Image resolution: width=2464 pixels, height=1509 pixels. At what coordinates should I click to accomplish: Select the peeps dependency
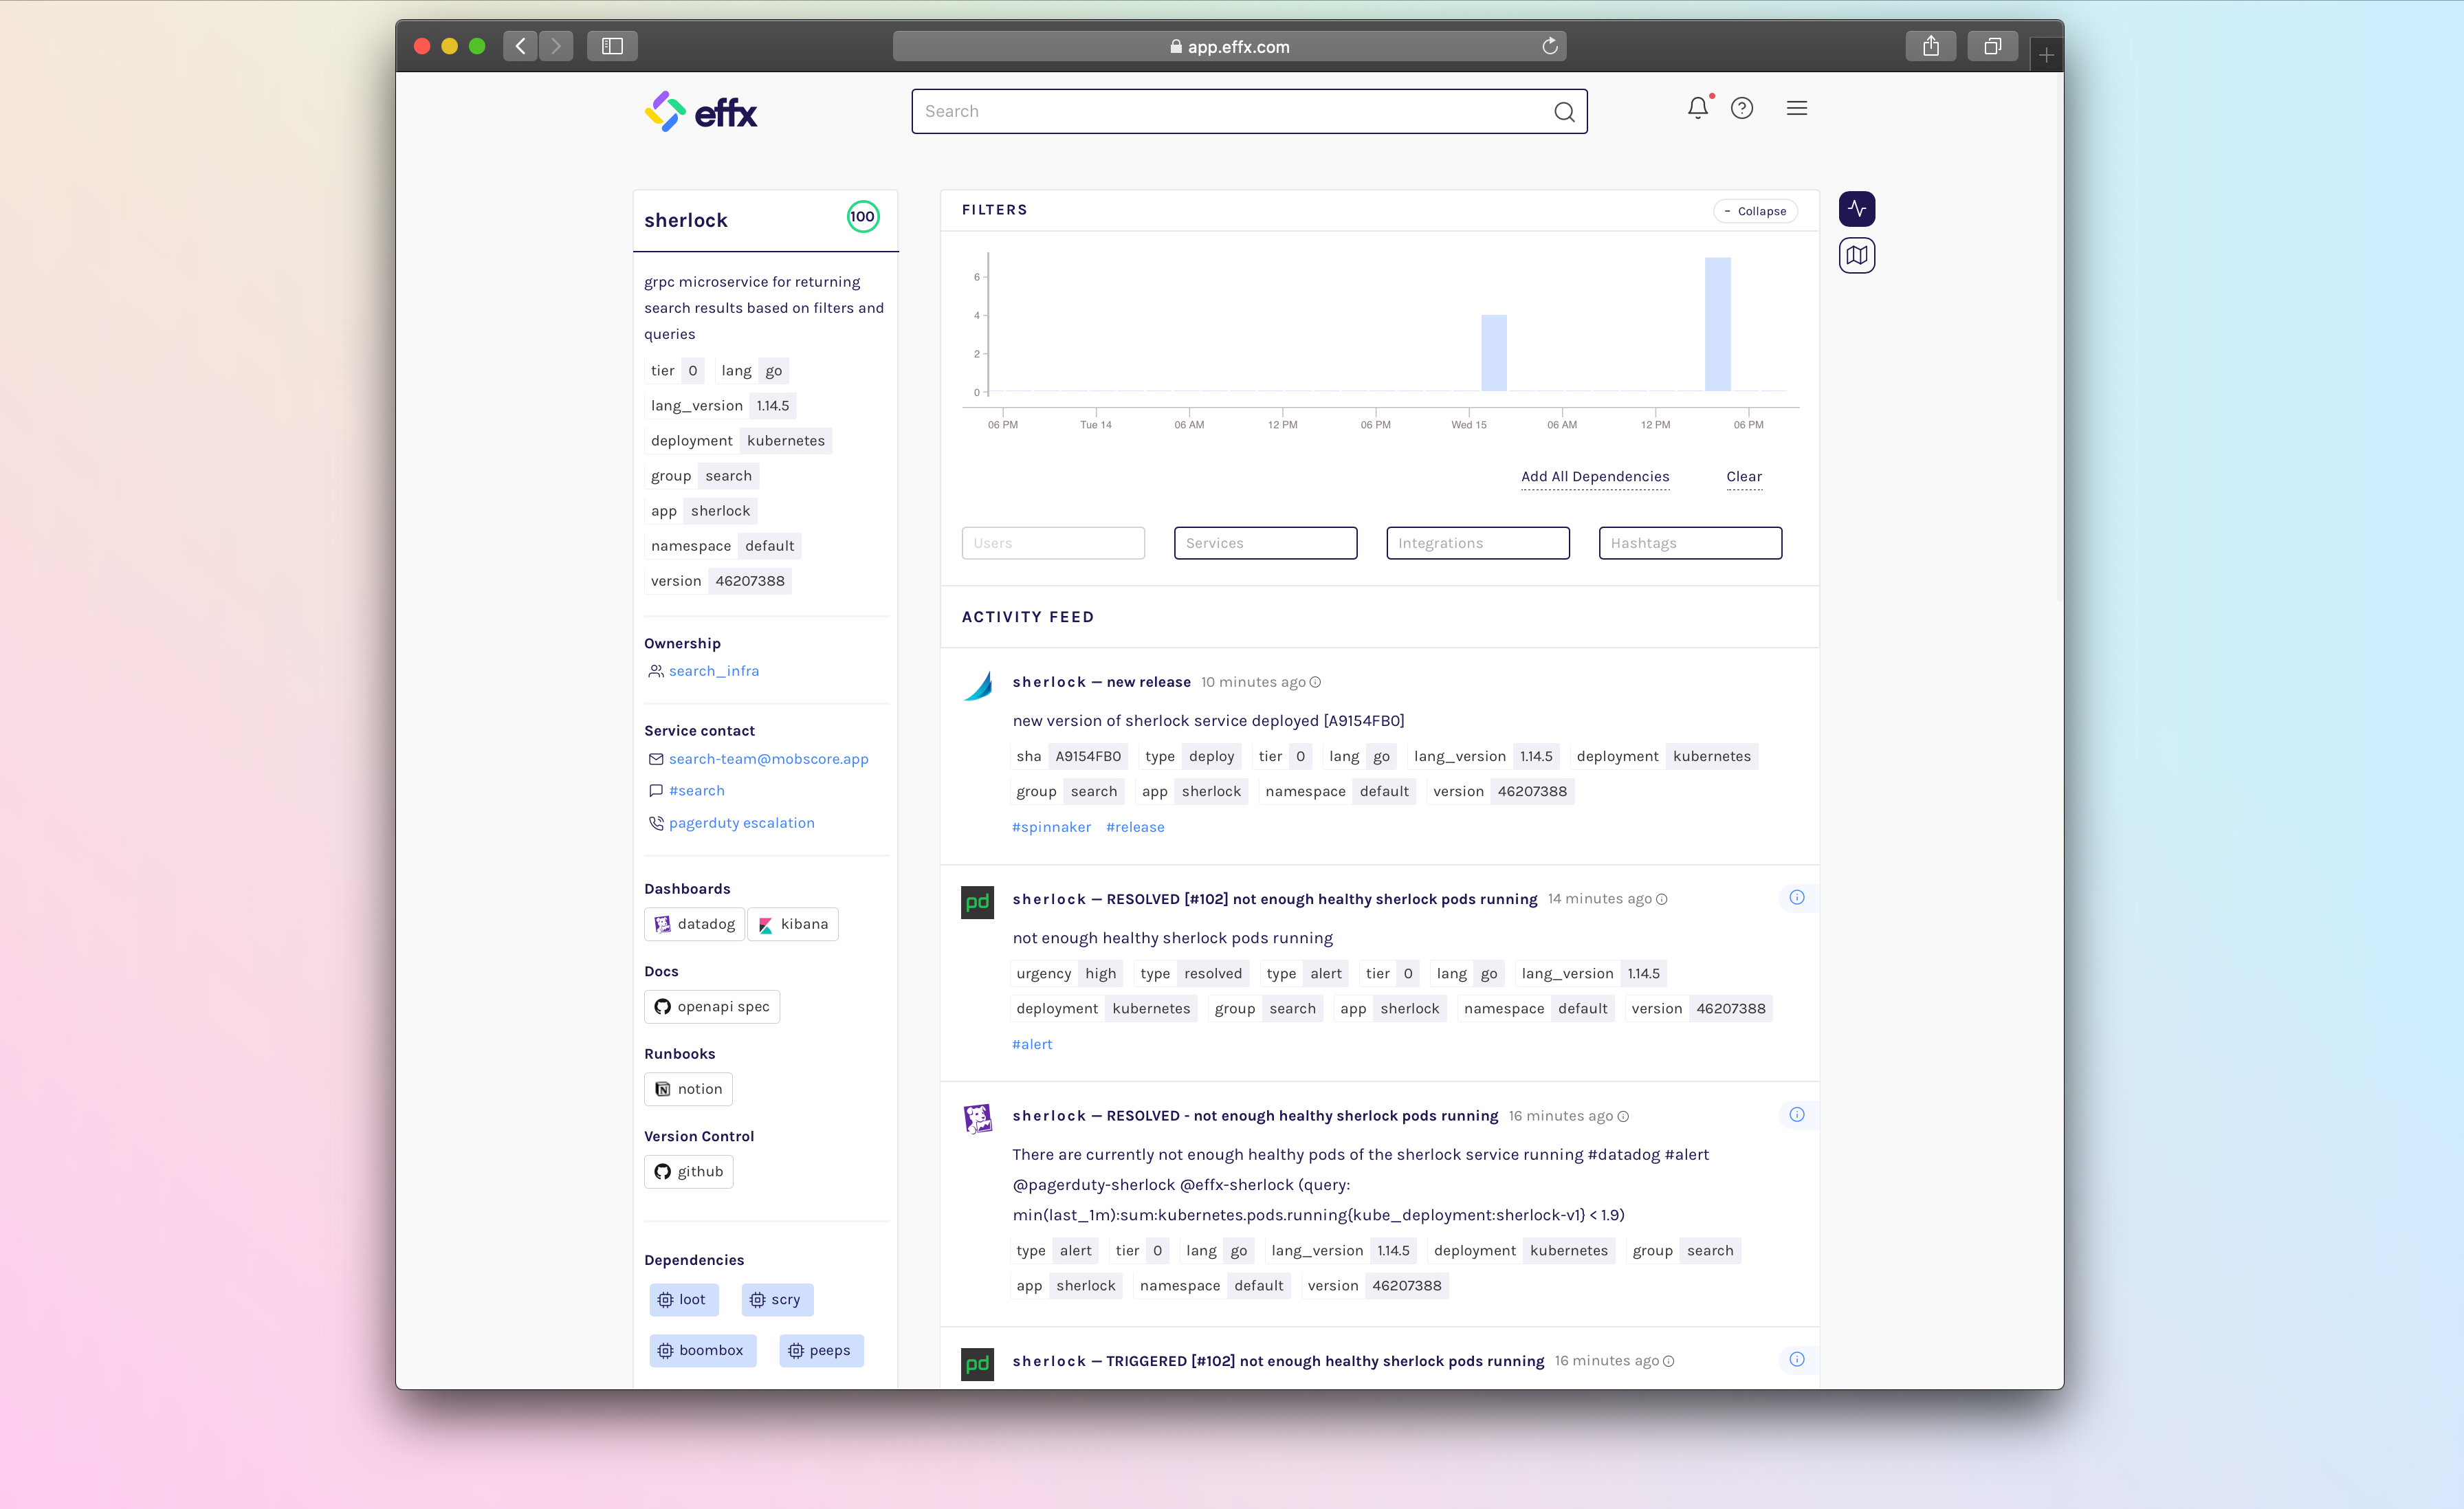pyautogui.click(x=821, y=1351)
